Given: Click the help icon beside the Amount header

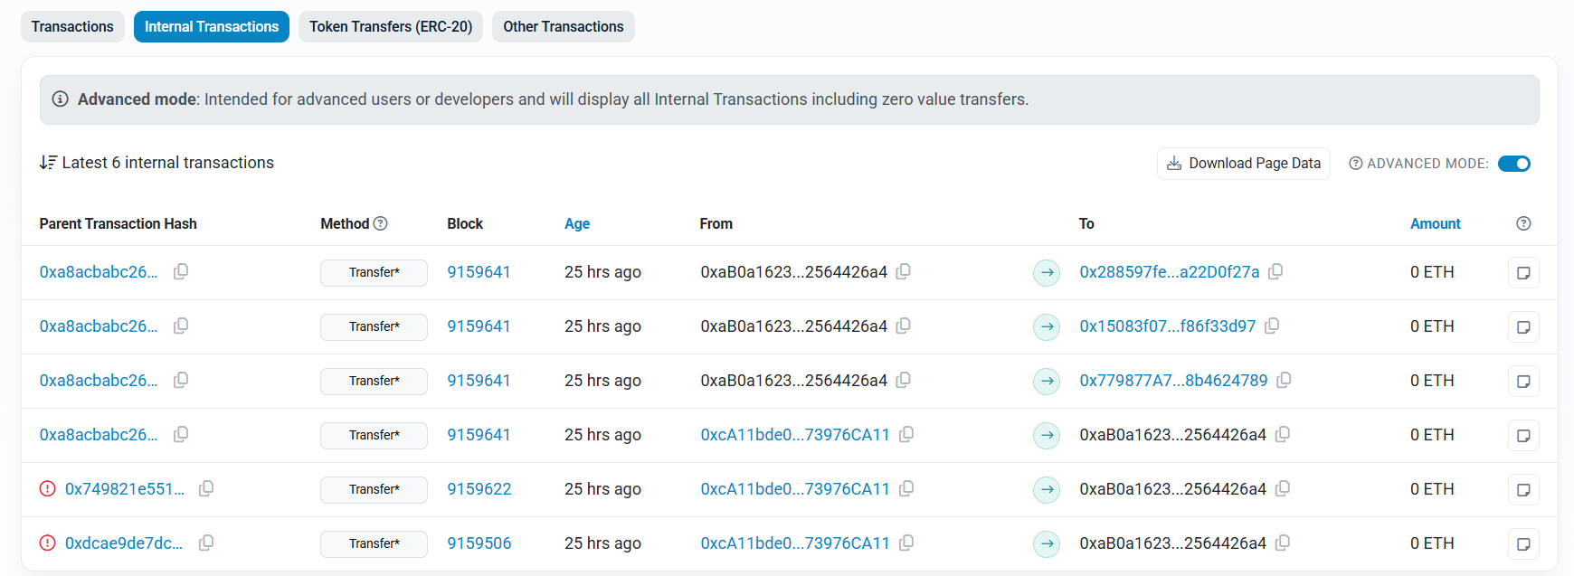Looking at the screenshot, I should click(1523, 223).
